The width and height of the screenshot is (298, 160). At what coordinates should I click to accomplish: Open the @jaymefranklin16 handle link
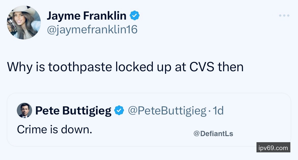click(92, 30)
